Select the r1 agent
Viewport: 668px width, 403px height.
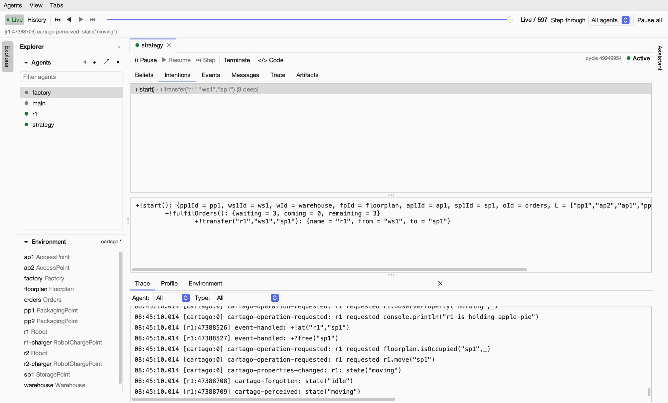71,114
